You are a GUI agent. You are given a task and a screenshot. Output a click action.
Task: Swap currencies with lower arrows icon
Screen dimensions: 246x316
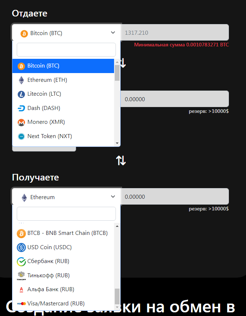coord(121,160)
